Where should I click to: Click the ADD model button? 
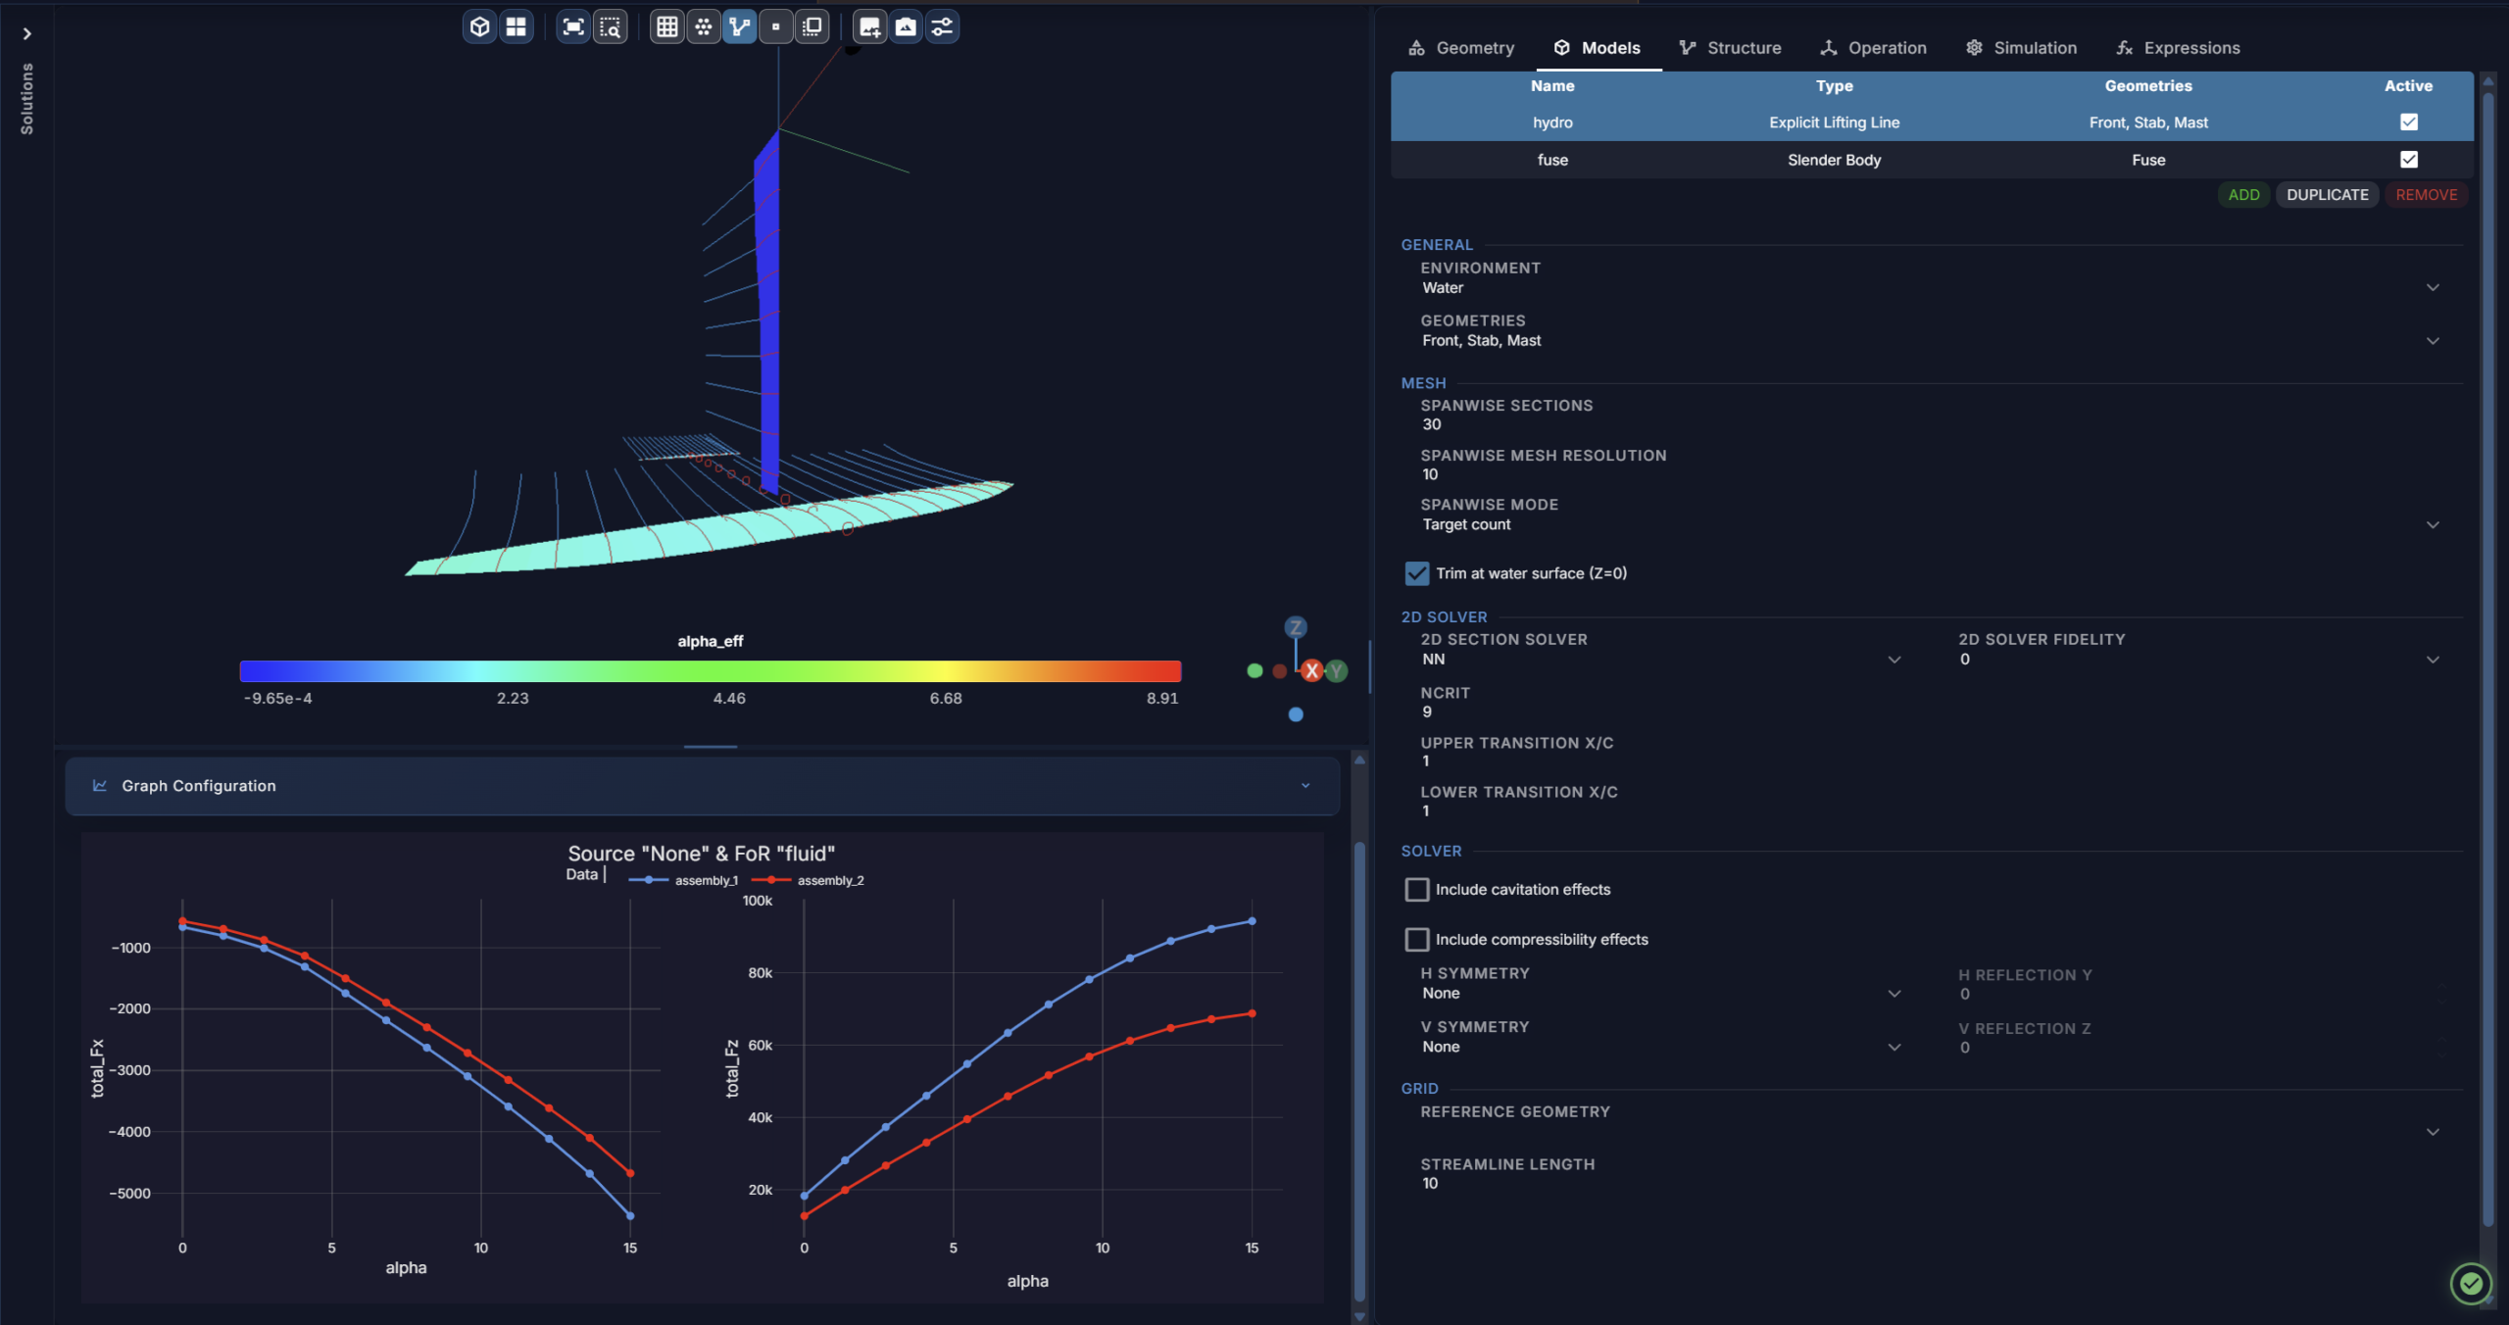pyautogui.click(x=2243, y=194)
